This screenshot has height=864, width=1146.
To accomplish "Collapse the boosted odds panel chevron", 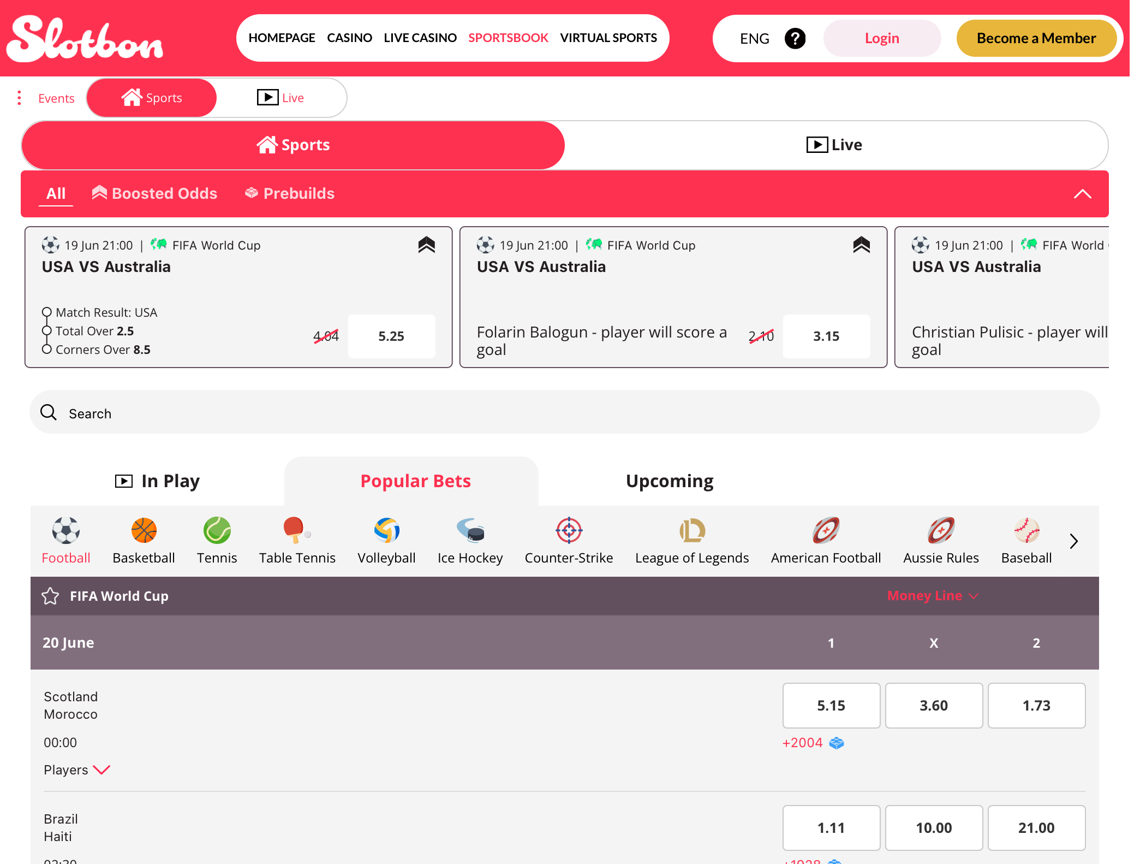I will click(x=1083, y=194).
